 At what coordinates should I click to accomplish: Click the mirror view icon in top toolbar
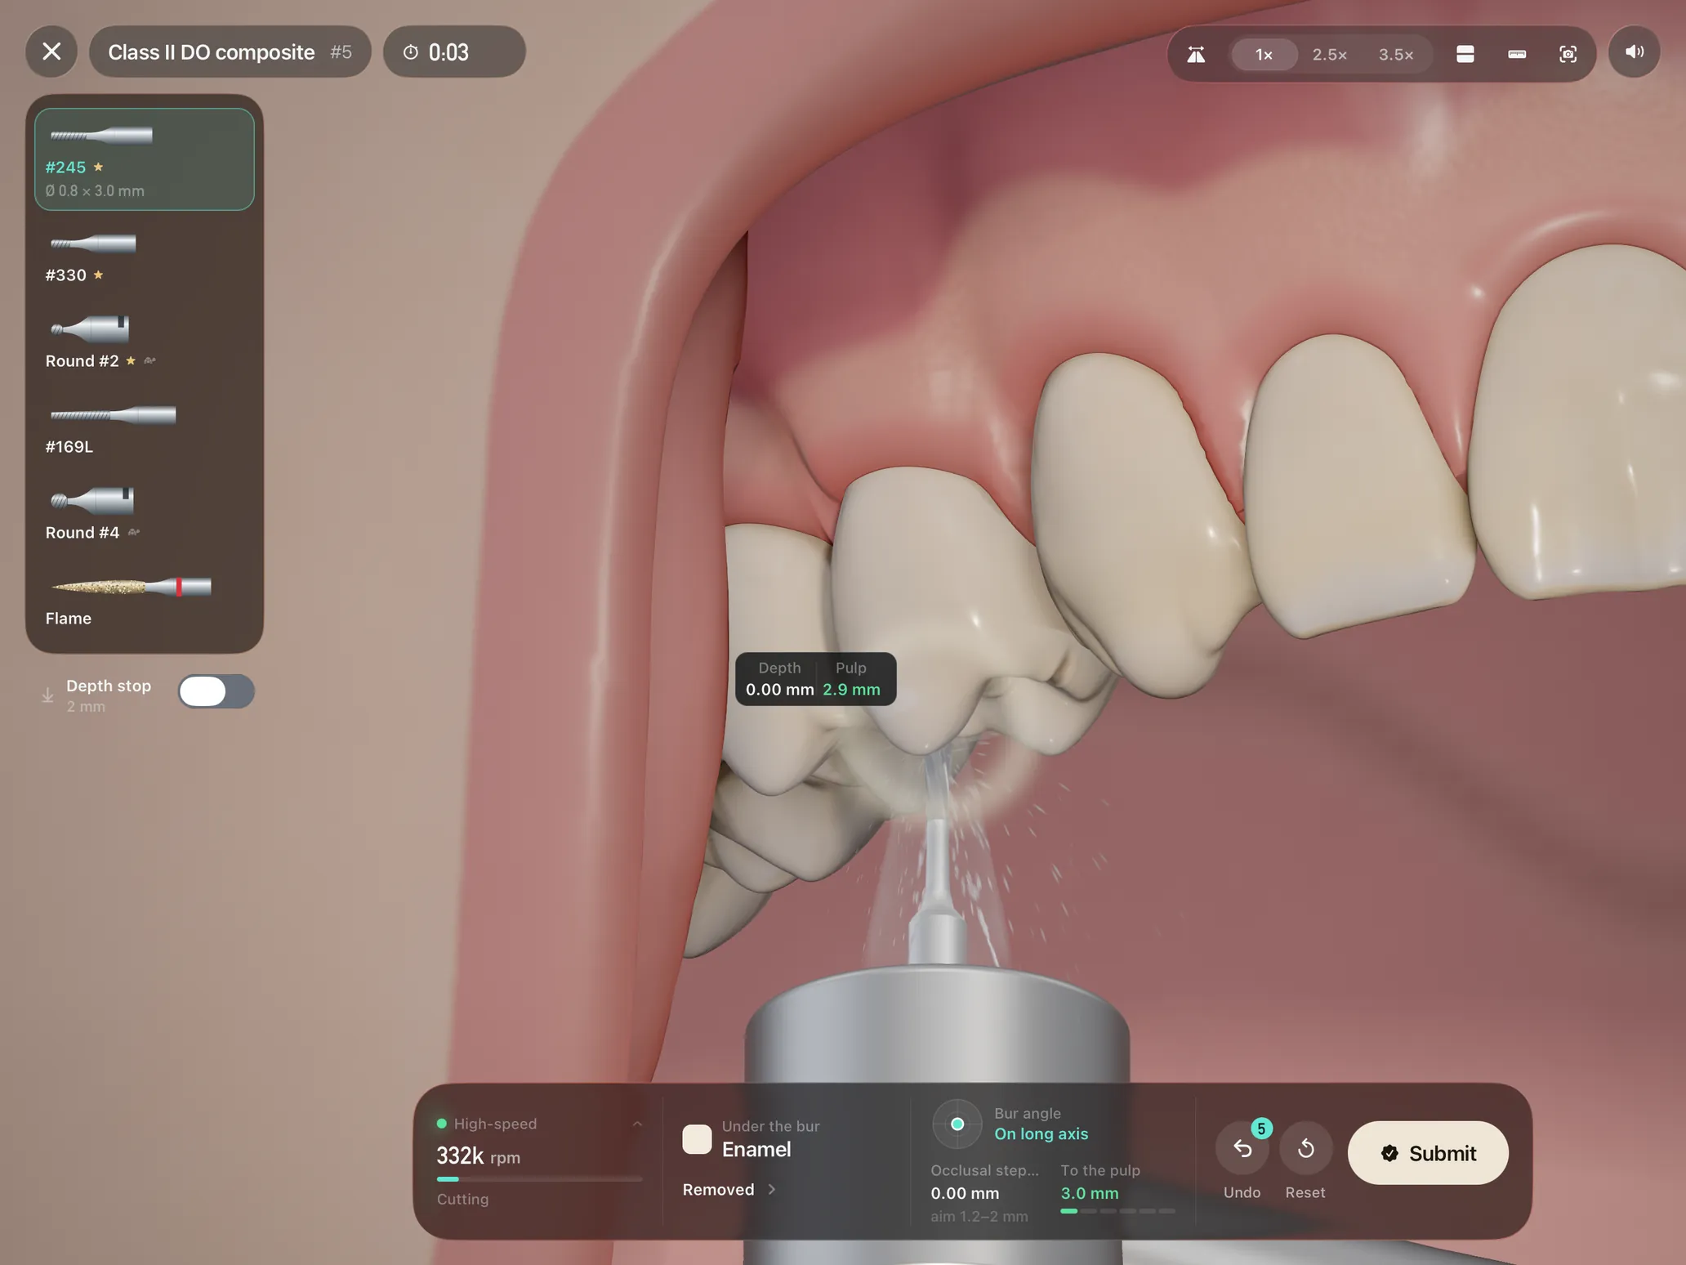point(1196,54)
